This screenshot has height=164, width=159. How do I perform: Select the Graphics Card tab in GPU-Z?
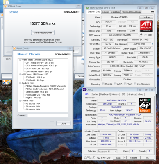94,12
